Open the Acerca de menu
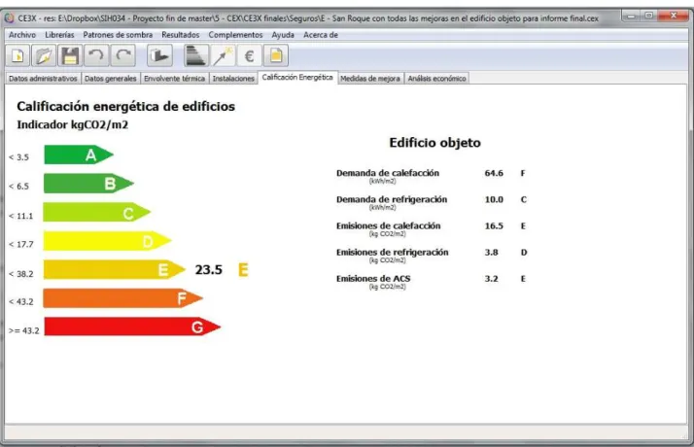The image size is (694, 447). click(x=321, y=35)
